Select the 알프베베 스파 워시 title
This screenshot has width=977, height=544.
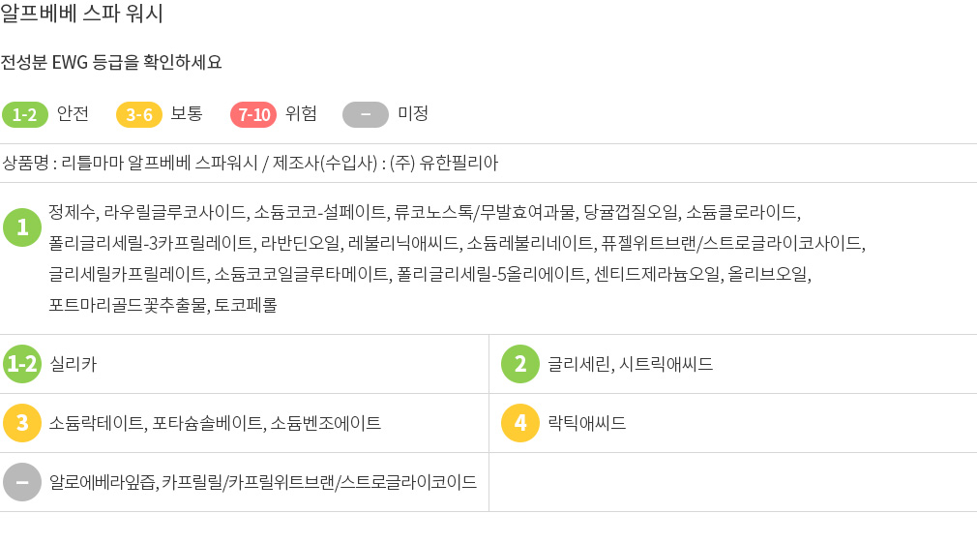(x=81, y=14)
